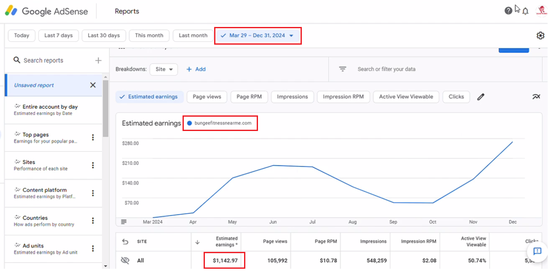Image resolution: width=548 pixels, height=278 pixels.
Task: Click the plus icon to add new report
Action: [x=98, y=60]
